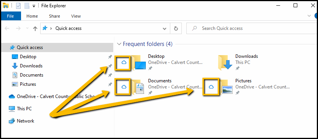Open the Downloads folder icon in Frequent folders

click(x=225, y=62)
